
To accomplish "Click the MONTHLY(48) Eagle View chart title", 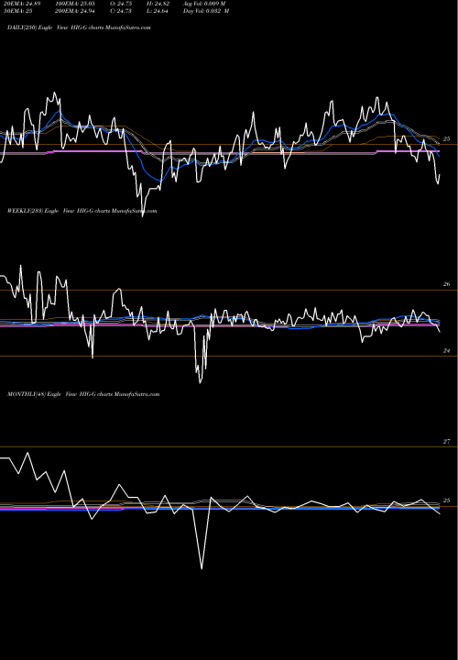I will 83,394.
